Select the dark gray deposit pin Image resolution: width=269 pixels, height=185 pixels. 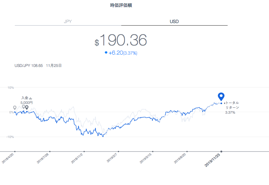pos(27,108)
